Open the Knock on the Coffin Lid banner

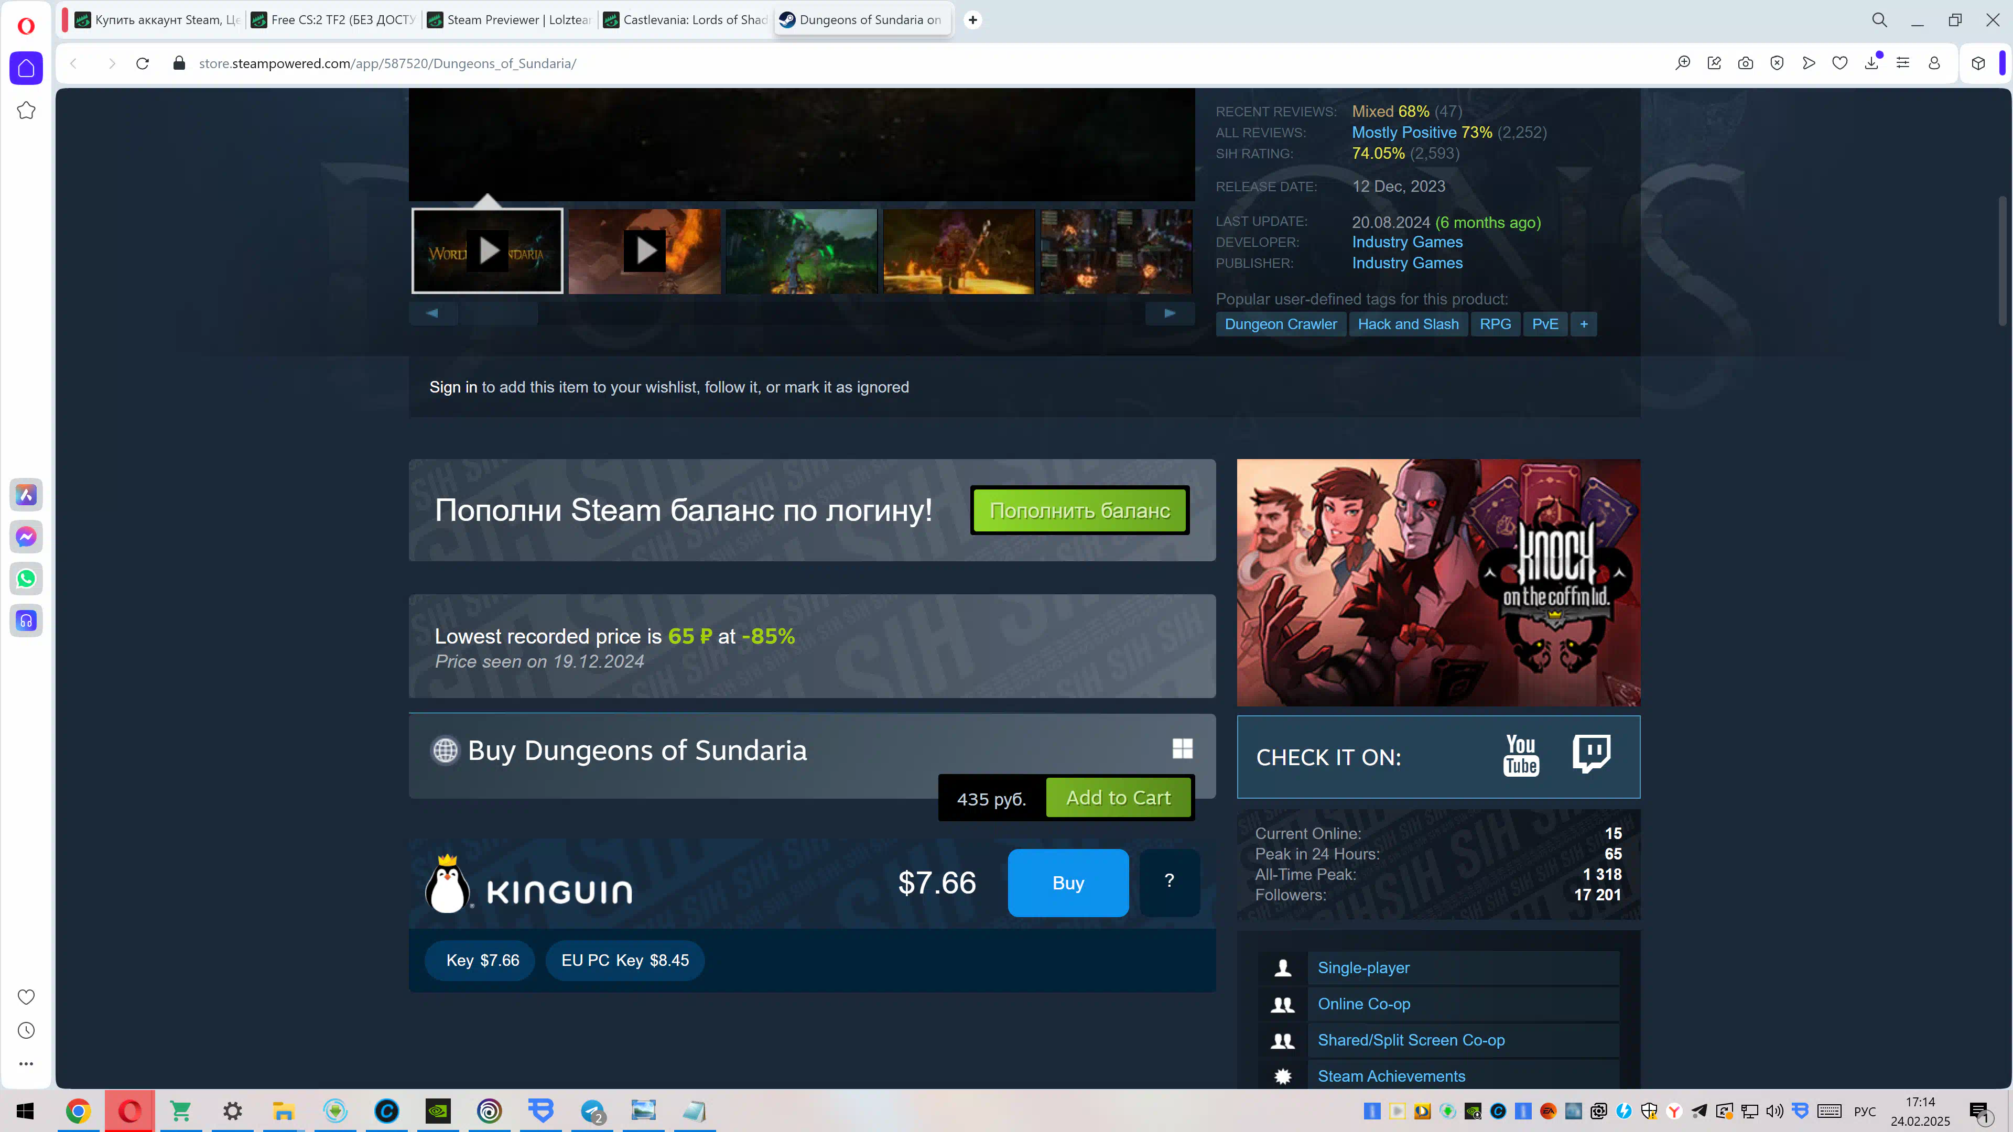tap(1438, 583)
